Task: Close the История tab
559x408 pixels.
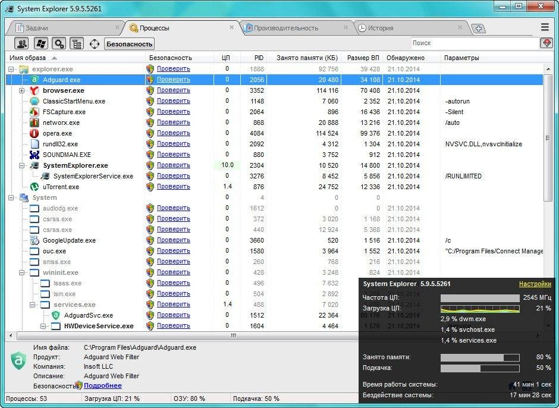Action: [460, 27]
